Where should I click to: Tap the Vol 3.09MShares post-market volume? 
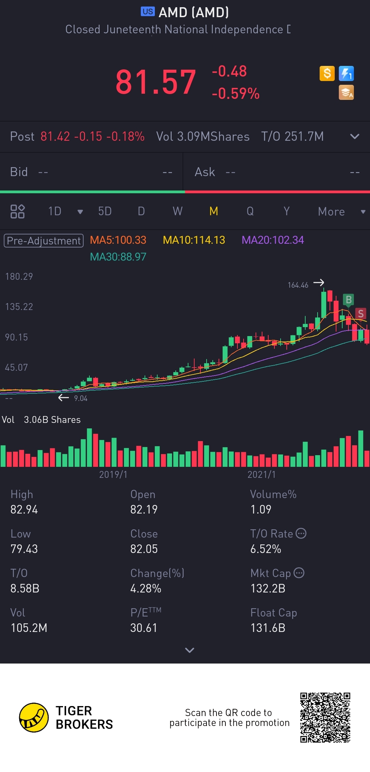[203, 137]
